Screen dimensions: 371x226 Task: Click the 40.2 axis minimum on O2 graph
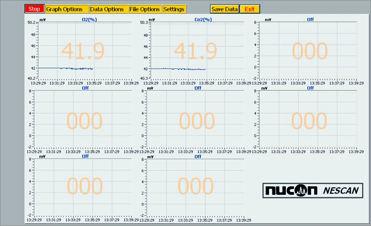tap(31, 78)
